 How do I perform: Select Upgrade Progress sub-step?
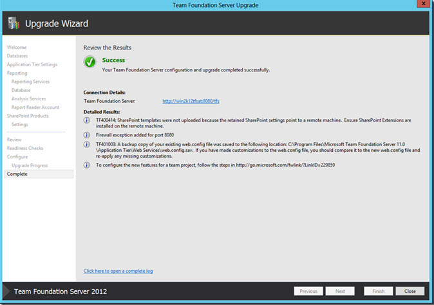[30, 165]
